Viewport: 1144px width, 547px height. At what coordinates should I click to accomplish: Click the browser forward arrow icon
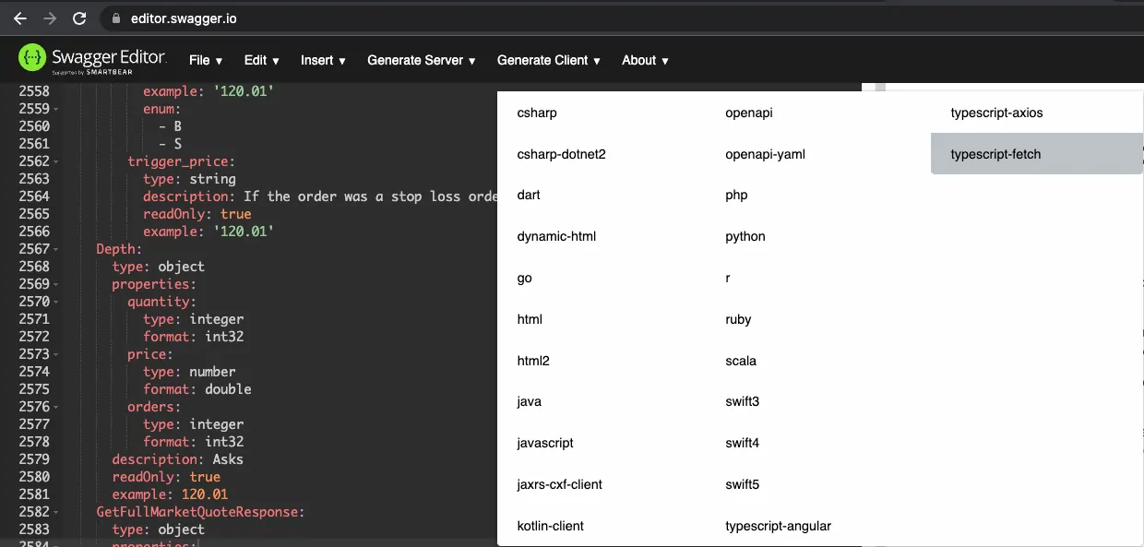pyautogui.click(x=50, y=18)
